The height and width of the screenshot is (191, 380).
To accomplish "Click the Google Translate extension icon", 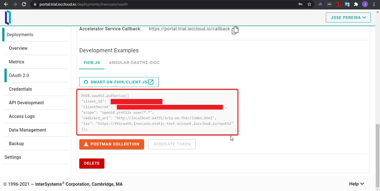I will pos(347,4).
